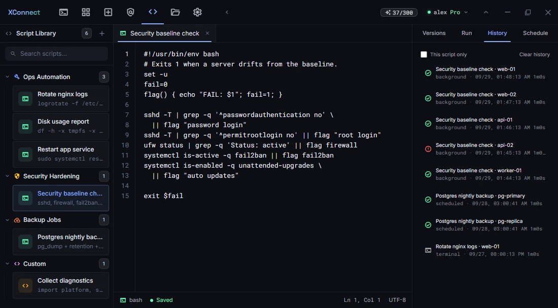Open the Collect diagnostics script
Screen dimensions: 558x308
(x=61, y=285)
